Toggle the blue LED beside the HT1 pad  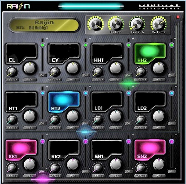pyautogui.click(x=42, y=93)
